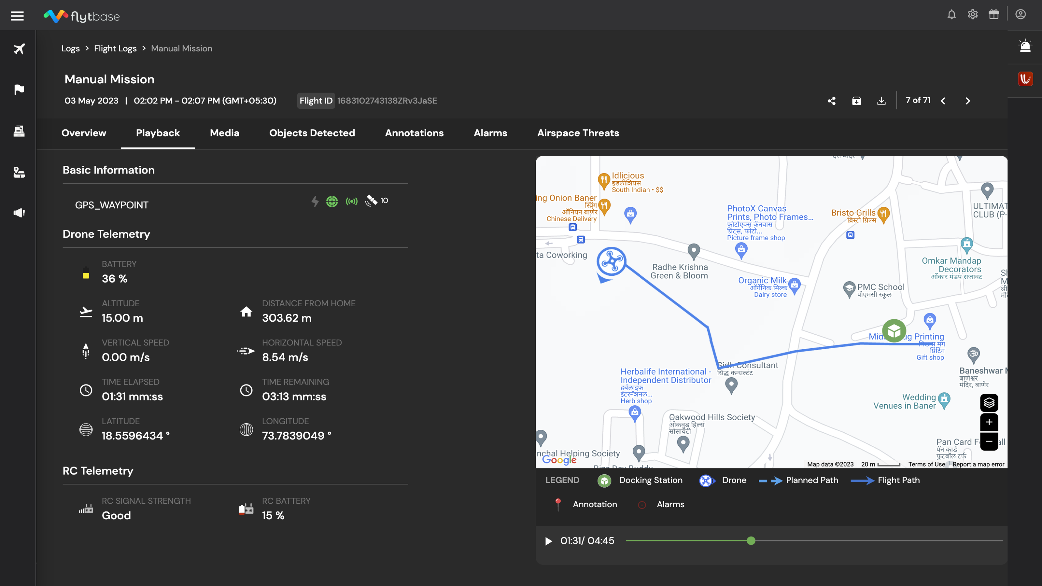Zoom out on the map
The height and width of the screenshot is (586, 1042).
pos(989,442)
